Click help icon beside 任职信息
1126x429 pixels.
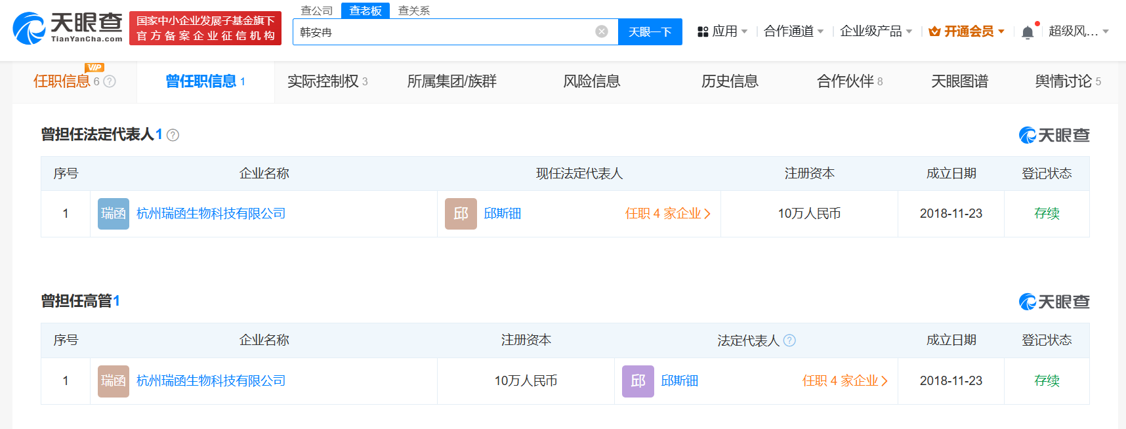coord(110,81)
